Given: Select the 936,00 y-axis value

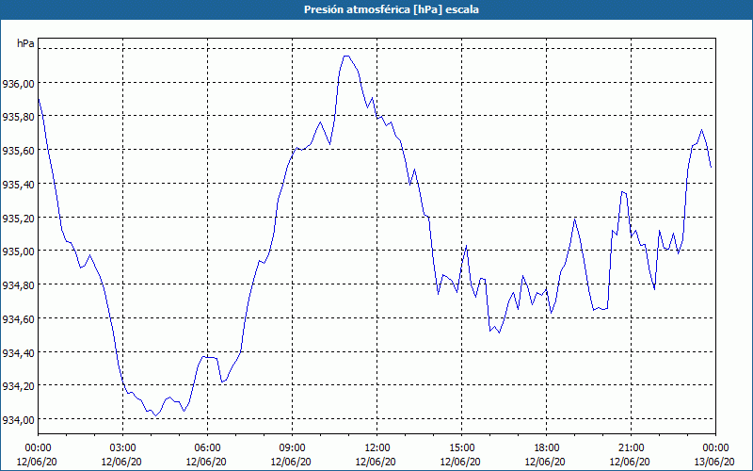Looking at the screenshot, I should click(18, 83).
